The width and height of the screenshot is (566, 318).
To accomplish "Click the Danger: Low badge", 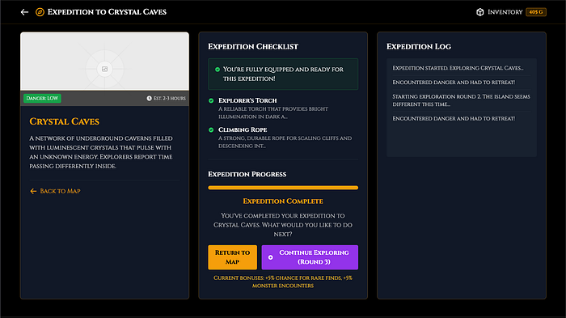I will point(42,98).
